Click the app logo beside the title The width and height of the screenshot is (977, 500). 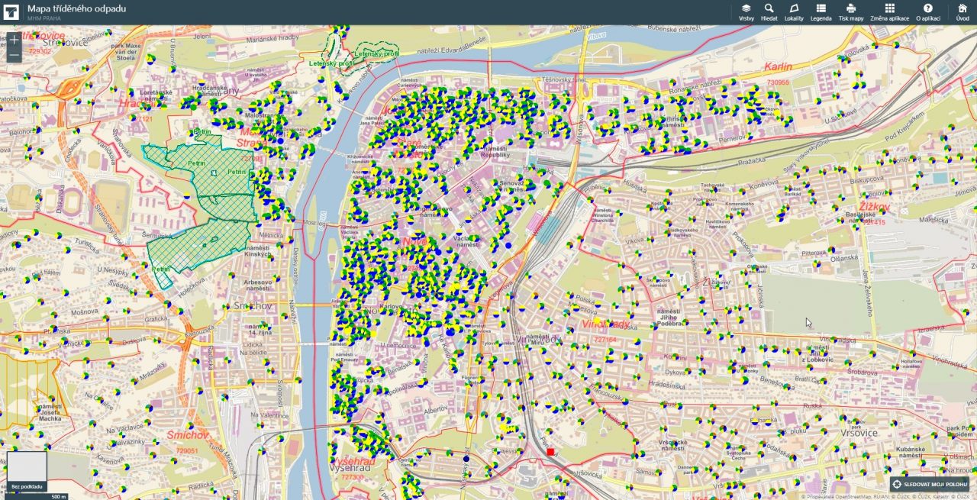point(11,11)
